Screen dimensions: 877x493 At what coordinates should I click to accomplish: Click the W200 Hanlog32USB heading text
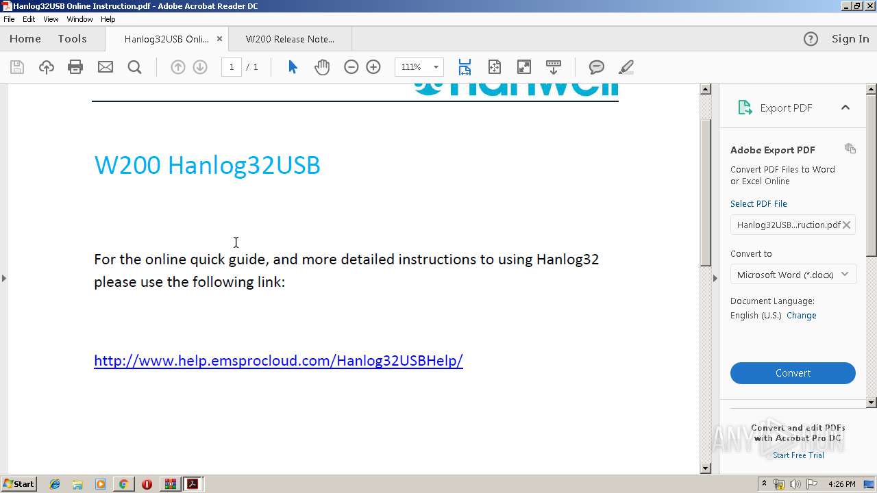coord(207,165)
